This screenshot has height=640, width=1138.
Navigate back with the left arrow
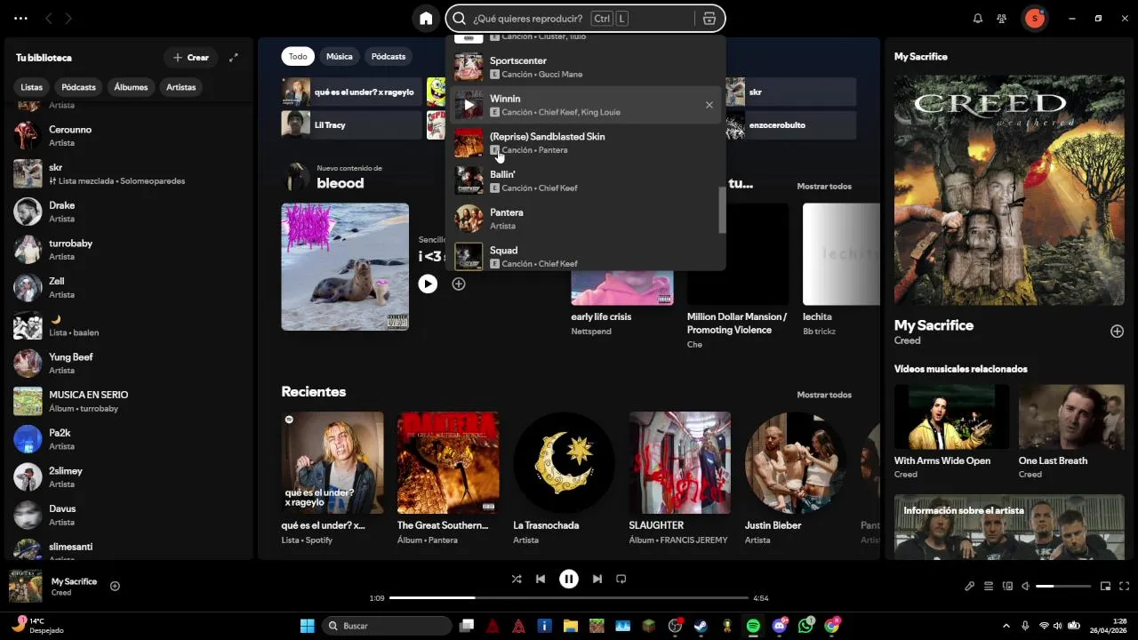tap(49, 19)
